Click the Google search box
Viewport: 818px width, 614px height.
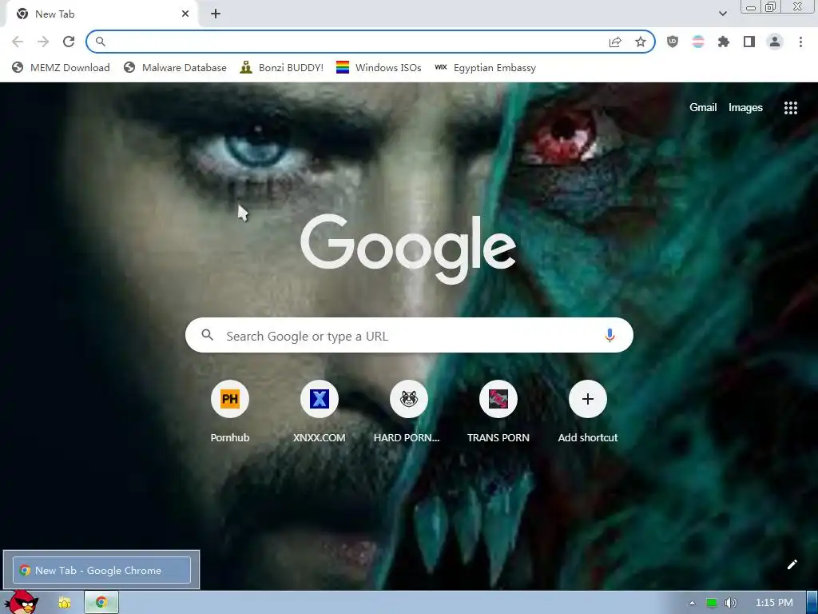click(409, 335)
